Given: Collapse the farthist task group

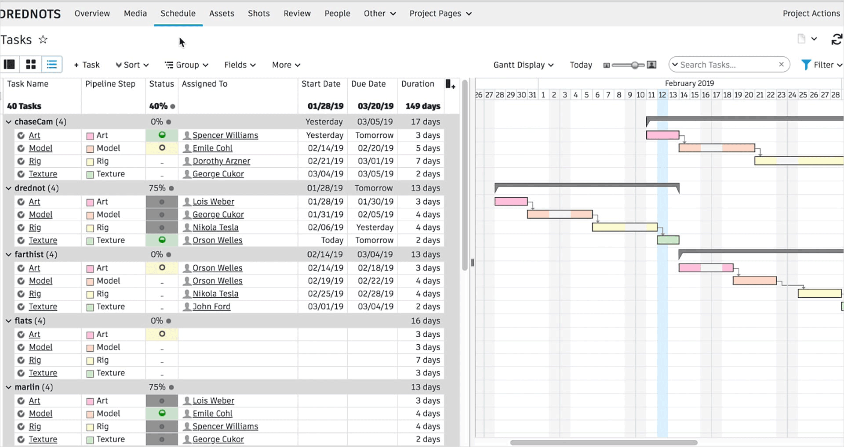Looking at the screenshot, I should [8, 254].
